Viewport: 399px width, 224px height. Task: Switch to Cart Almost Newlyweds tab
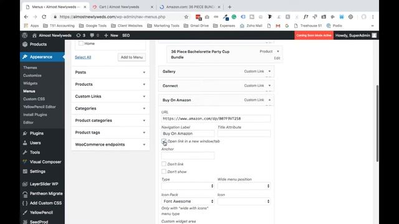[119, 7]
